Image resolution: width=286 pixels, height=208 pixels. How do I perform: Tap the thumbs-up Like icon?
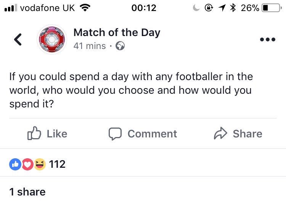[x=34, y=133]
